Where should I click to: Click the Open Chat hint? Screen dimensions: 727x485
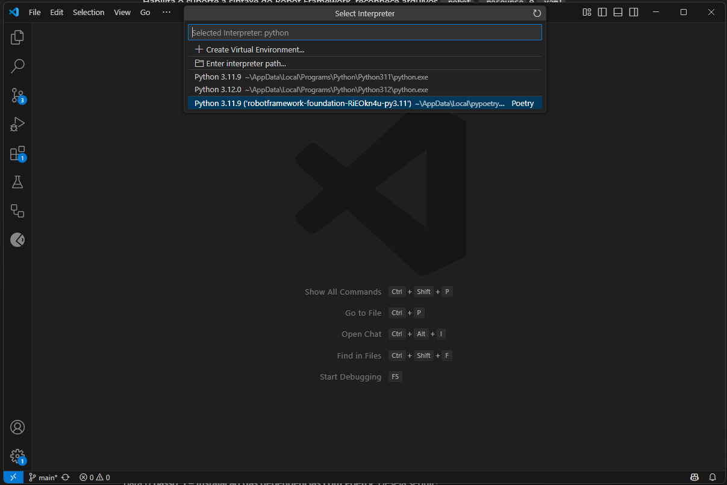[x=361, y=334]
